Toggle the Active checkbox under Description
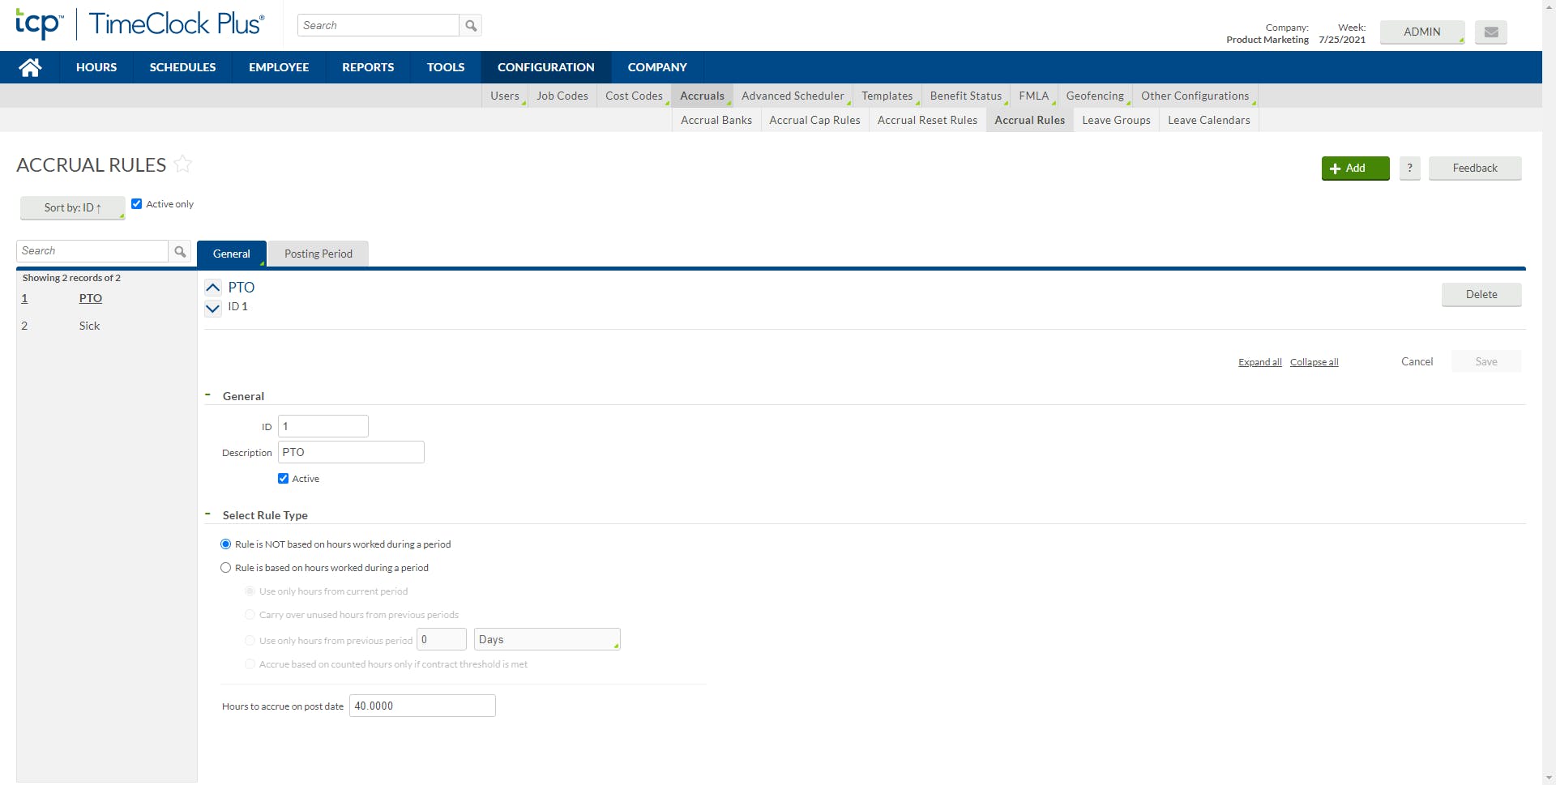This screenshot has width=1556, height=785. 283,478
